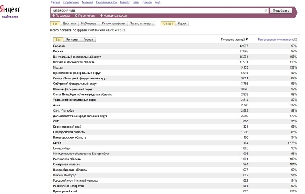Open the Директ link

click(x=56, y=2)
